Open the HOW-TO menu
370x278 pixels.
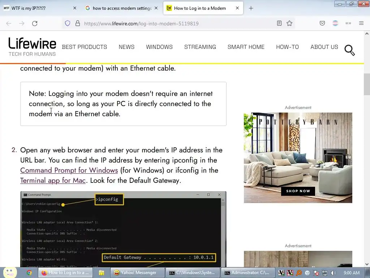[x=287, y=47]
